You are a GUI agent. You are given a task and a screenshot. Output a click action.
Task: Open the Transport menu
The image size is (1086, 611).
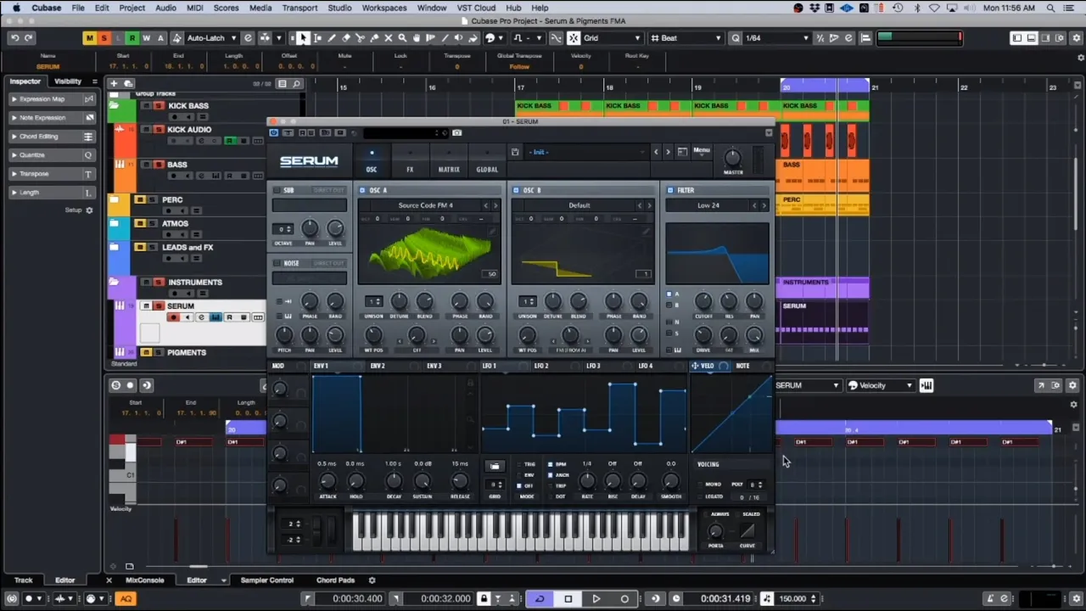point(299,8)
